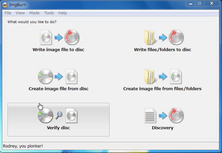Click the burning disc icon for Write image file to disc
This screenshot has height=153, width=222.
(x=71, y=37)
